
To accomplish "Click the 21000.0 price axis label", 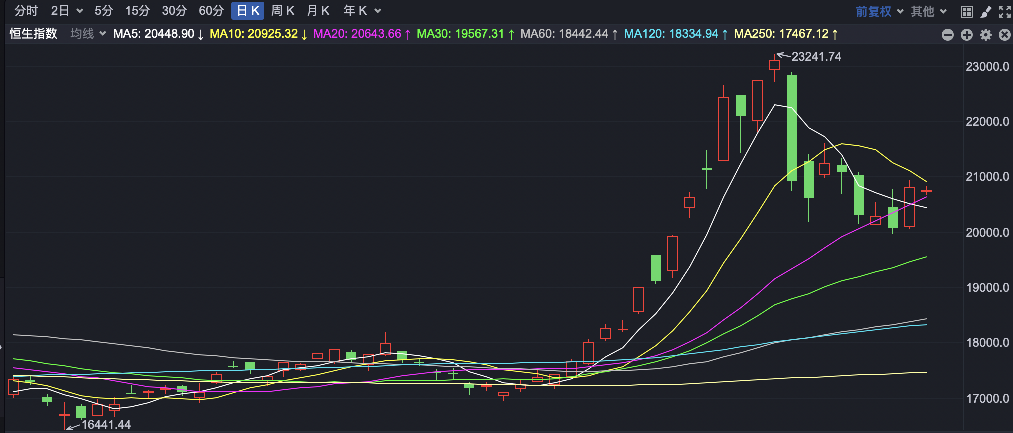I will [x=987, y=177].
